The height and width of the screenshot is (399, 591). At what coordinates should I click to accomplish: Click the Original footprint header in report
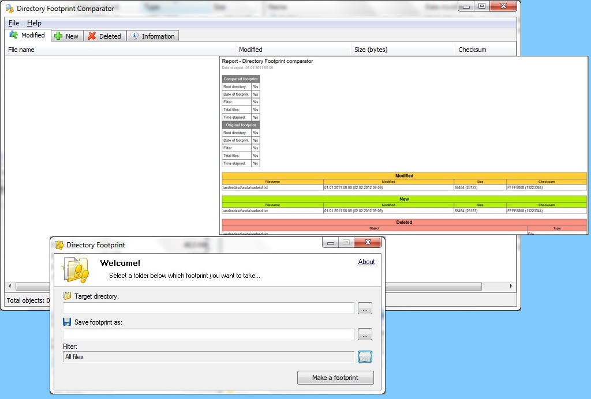tap(241, 125)
